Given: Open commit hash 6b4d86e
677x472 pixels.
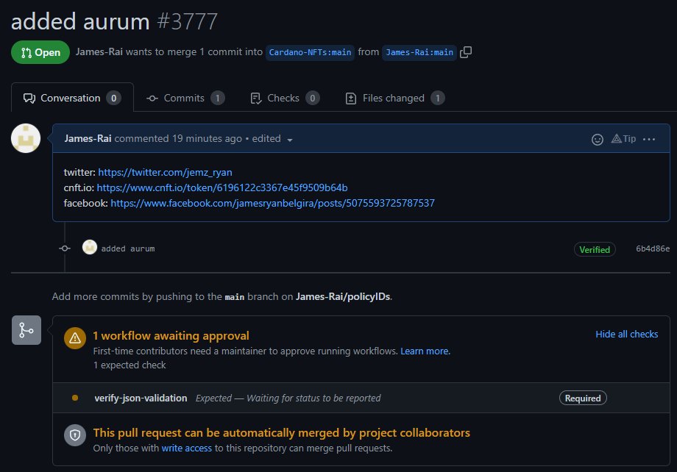Looking at the screenshot, I should point(653,248).
